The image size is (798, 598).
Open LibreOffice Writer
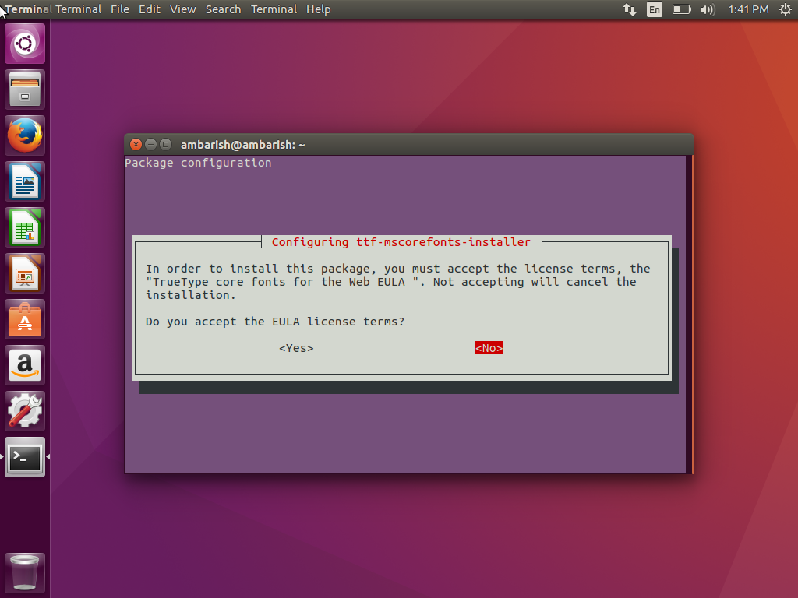pos(24,181)
